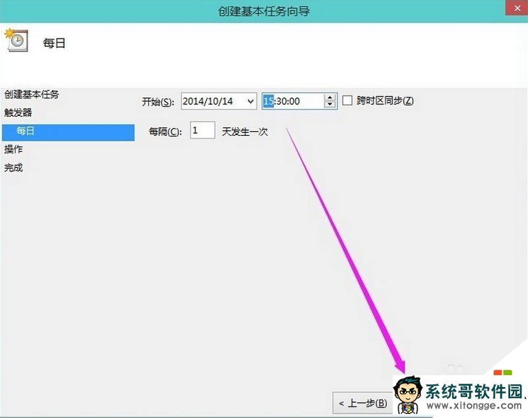Viewport: 528px width, 418px height.
Task: Click the time spinner down arrow
Action: 329,104
